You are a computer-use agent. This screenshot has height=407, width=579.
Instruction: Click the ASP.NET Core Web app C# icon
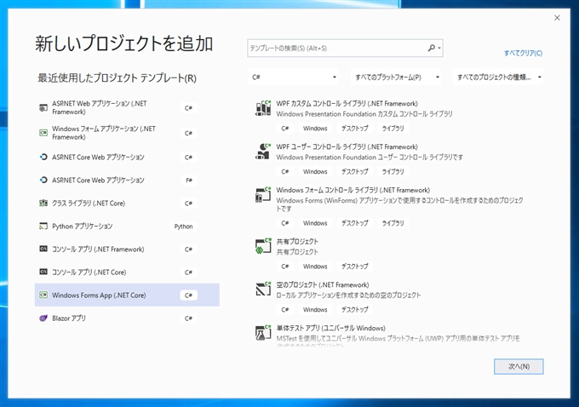(43, 157)
